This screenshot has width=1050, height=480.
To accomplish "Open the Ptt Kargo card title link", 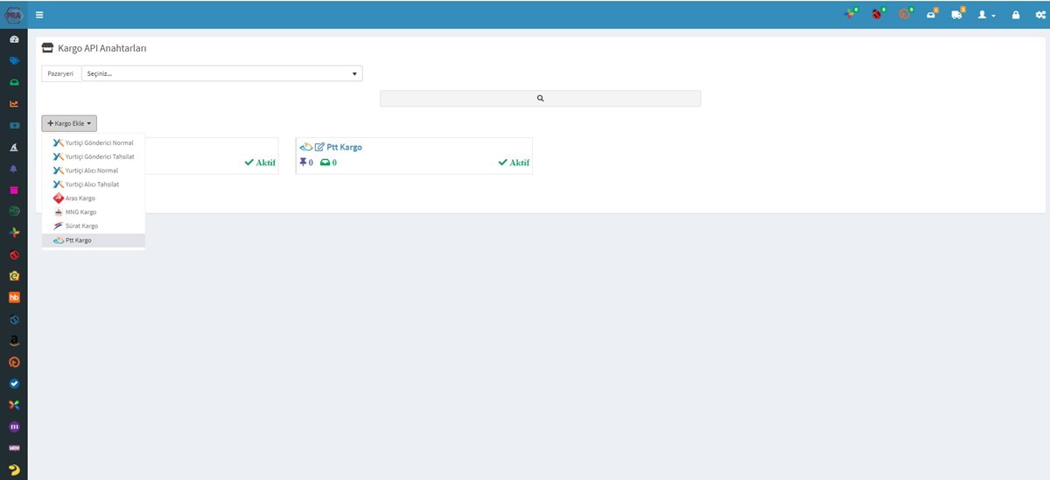I will click(x=344, y=147).
